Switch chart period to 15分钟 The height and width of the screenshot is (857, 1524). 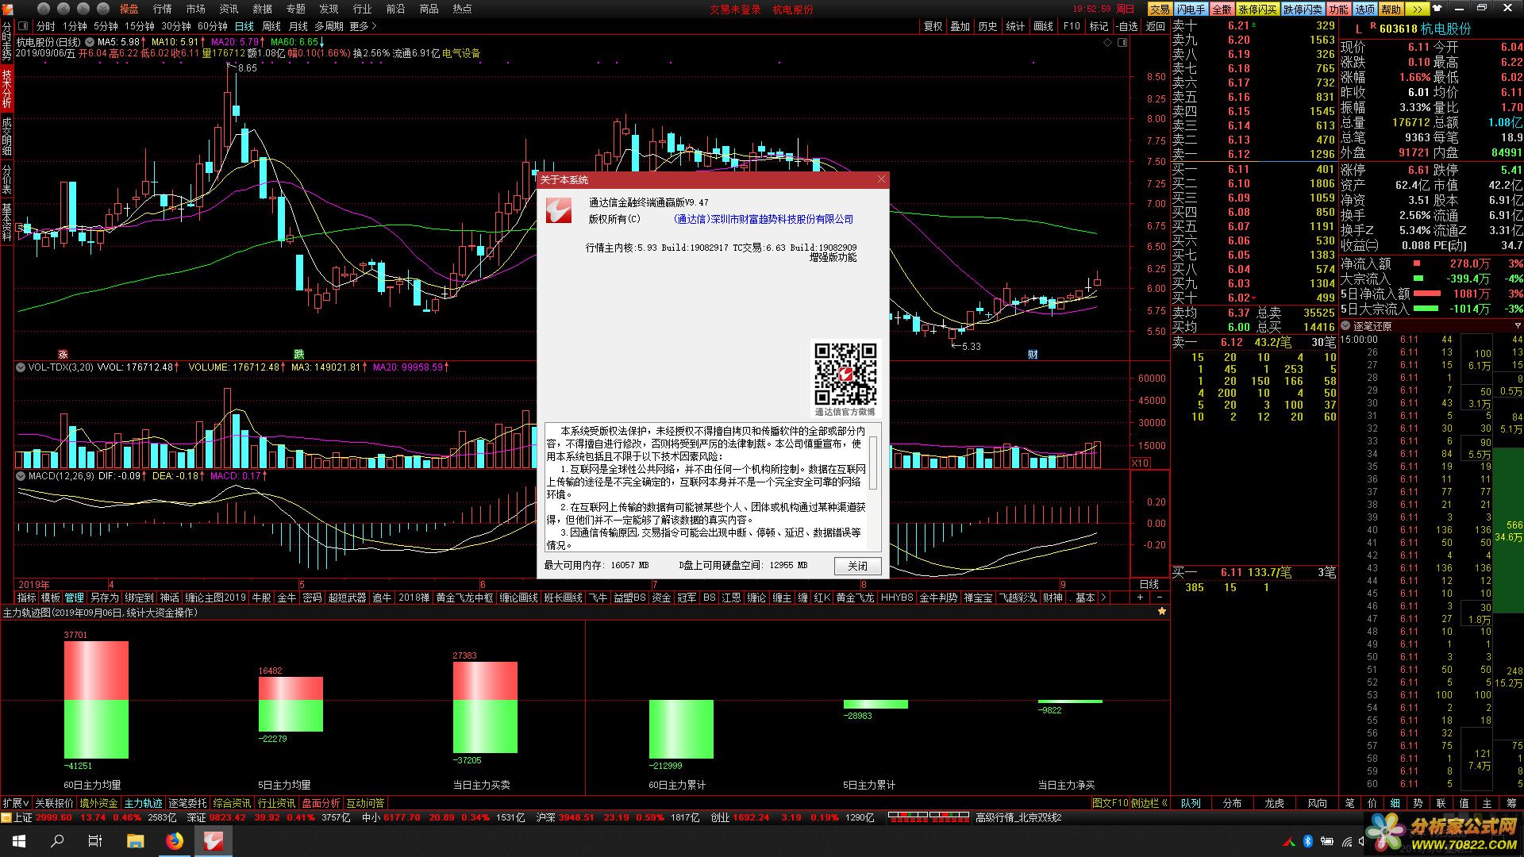(x=140, y=26)
